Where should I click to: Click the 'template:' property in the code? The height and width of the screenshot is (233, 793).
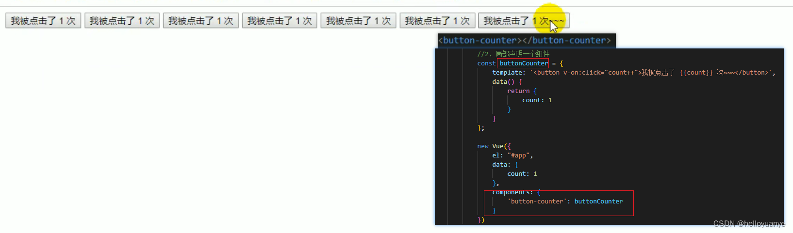(509, 73)
